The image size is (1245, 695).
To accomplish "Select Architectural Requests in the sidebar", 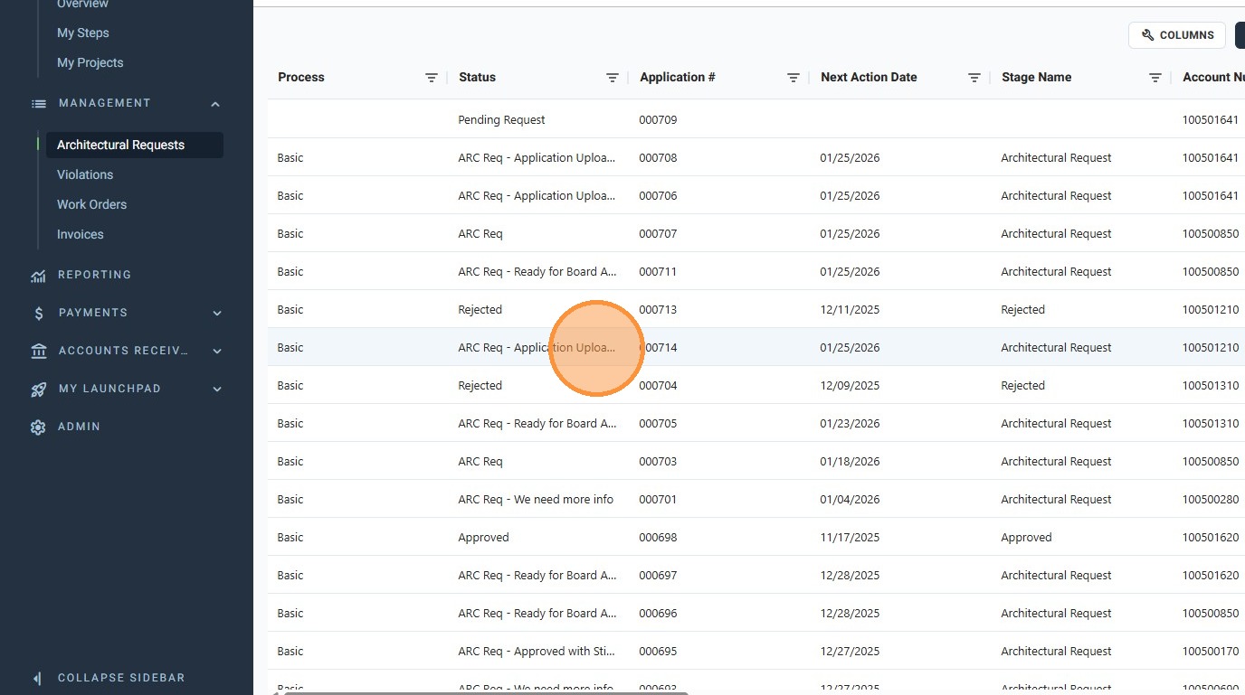I will coord(135,145).
